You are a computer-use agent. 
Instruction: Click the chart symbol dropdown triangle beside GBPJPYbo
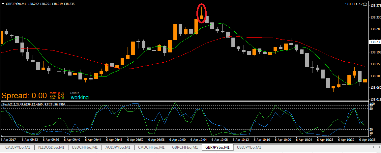[x=3, y=4]
